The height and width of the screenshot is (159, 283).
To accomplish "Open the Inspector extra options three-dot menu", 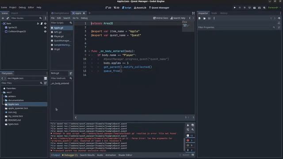I will (214, 18).
